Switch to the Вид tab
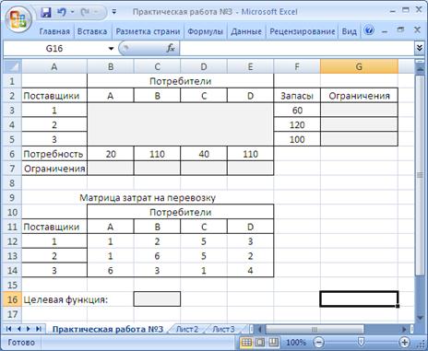The image size is (428, 351). pos(349,31)
